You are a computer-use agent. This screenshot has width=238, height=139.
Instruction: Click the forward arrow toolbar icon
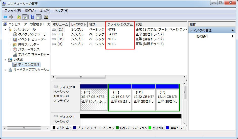[11, 17]
